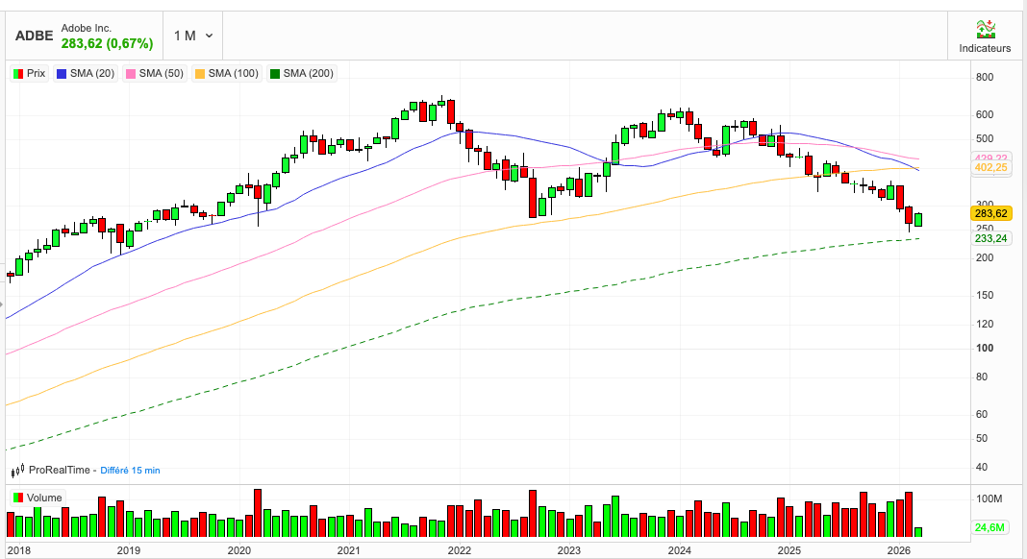
Task: Click the blue SMA (20) color square
Action: click(x=63, y=73)
